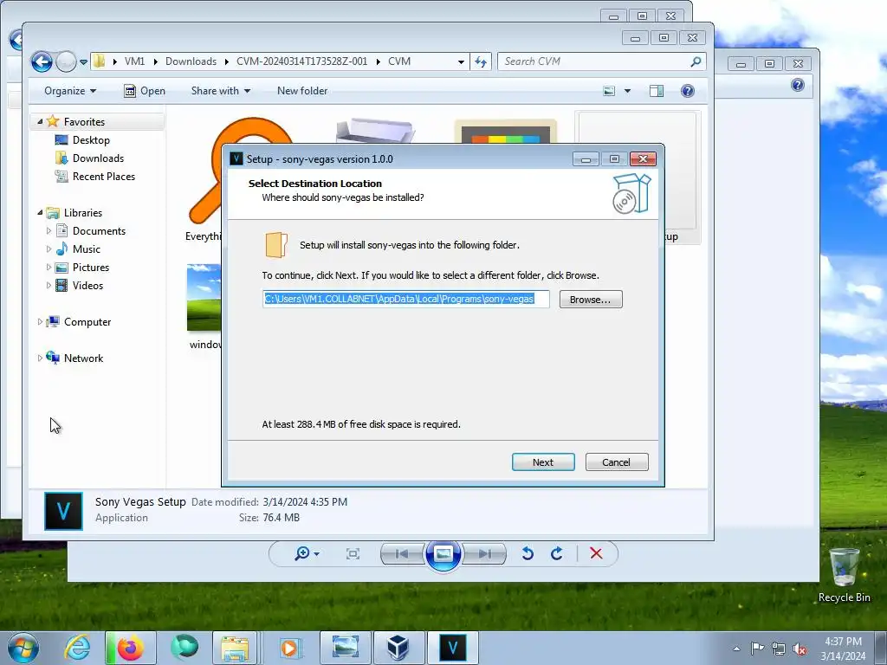Open Explorer help icon

(x=687, y=90)
